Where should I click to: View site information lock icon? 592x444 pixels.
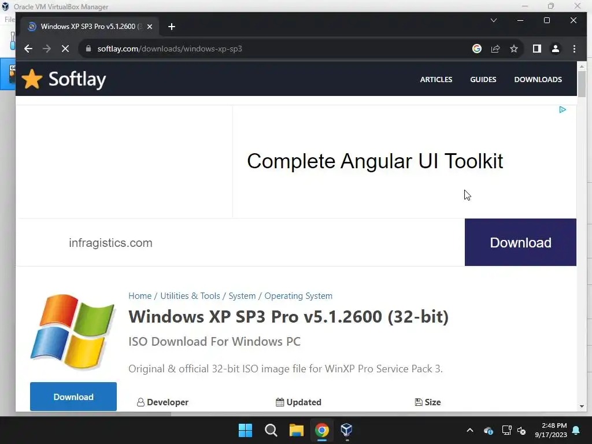(x=88, y=49)
